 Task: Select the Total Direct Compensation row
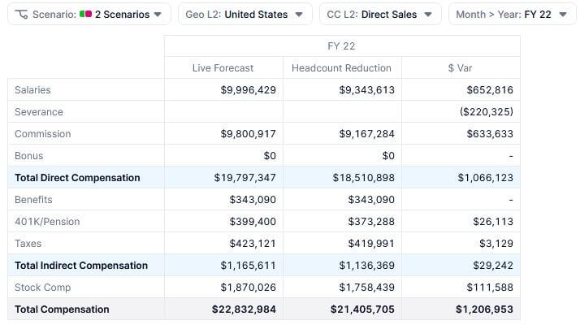[77, 178]
